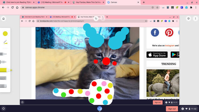Screen dimensions: 199x112
Task: Click the App Store badge in pasted screenshot
Action: [x=157, y=55]
